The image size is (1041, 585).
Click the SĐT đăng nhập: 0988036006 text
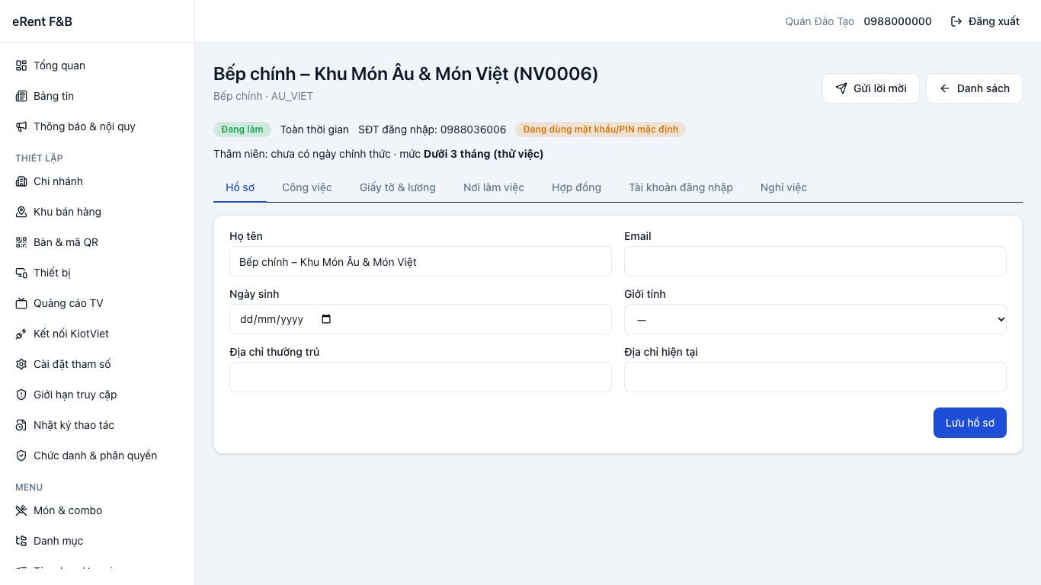point(432,129)
